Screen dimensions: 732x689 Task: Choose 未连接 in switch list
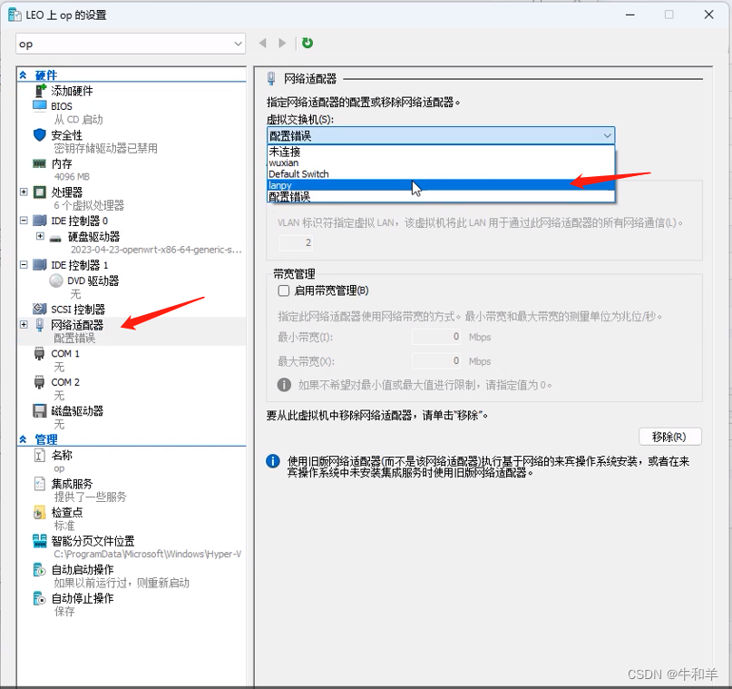point(441,152)
